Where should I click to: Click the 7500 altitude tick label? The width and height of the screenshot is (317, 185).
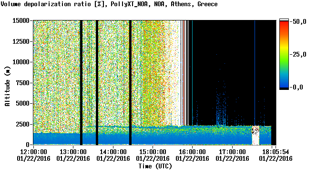tap(23, 83)
